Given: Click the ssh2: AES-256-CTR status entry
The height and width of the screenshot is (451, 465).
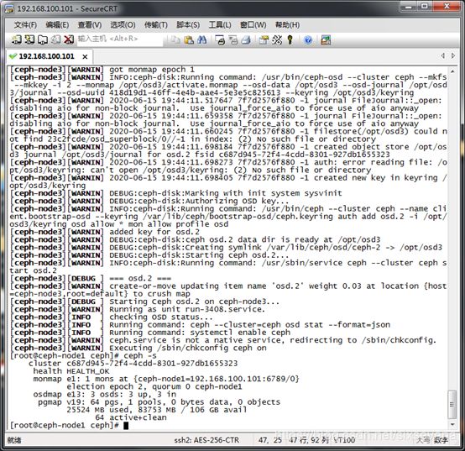Looking at the screenshot, I should tap(206, 440).
